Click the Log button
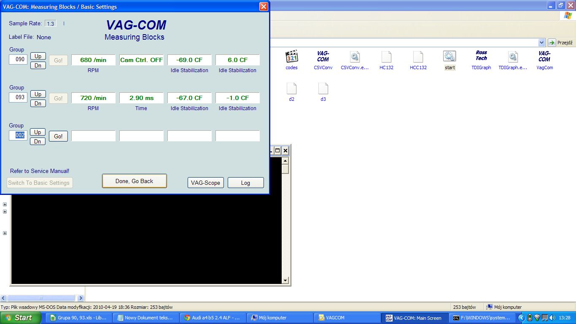The image size is (576, 324). coord(245,183)
